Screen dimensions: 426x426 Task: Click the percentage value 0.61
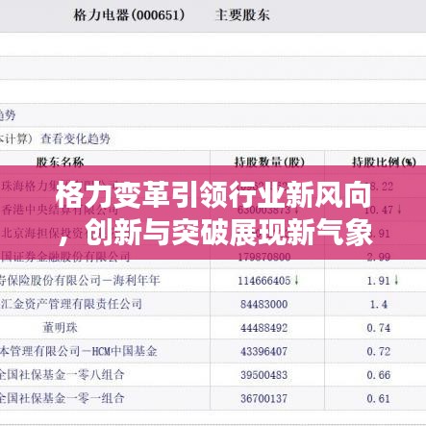click(x=379, y=399)
